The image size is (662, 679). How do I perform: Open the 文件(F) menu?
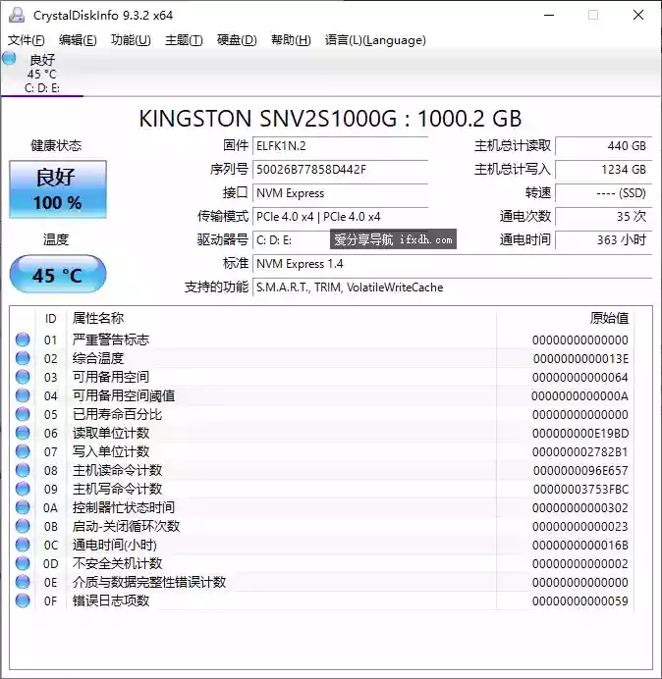click(x=26, y=40)
